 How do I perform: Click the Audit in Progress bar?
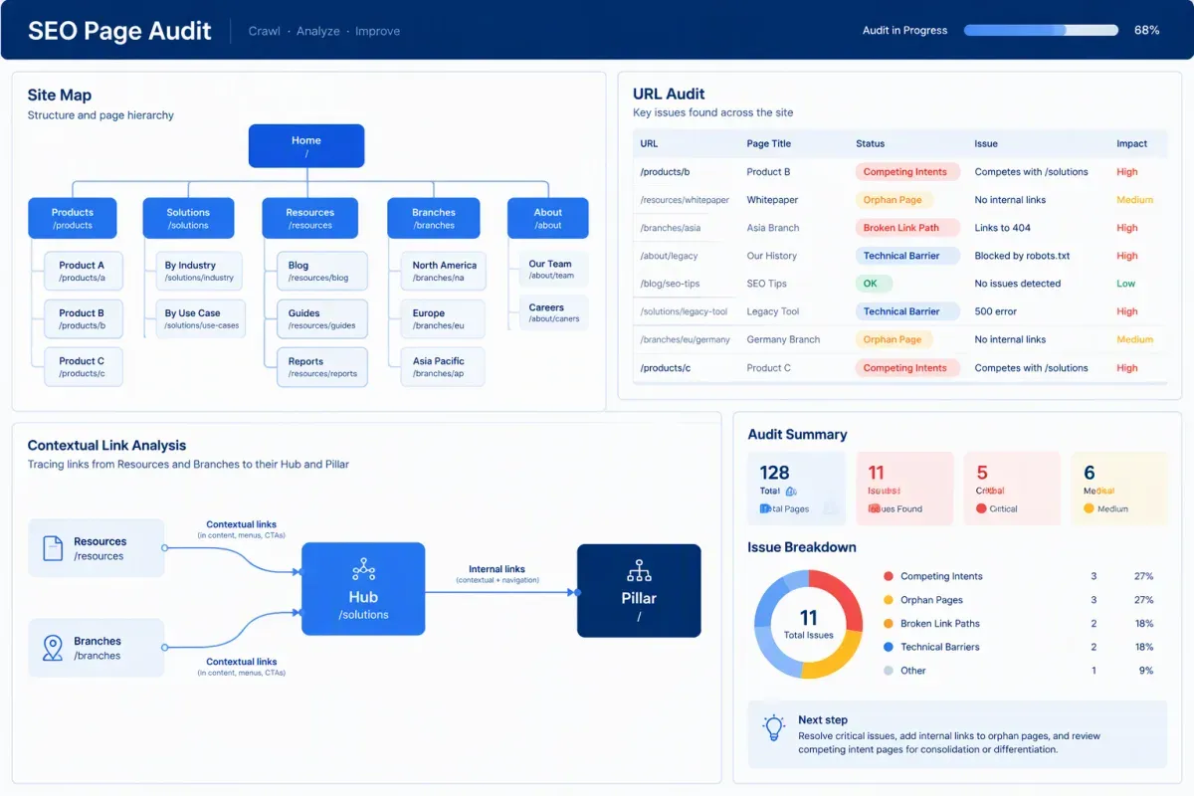[1040, 30]
